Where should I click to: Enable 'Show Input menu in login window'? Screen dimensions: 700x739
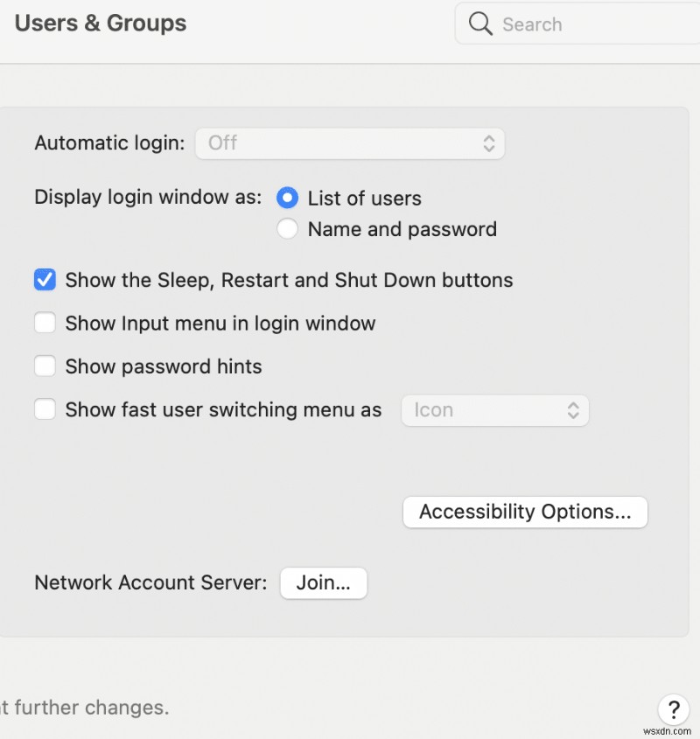45,323
